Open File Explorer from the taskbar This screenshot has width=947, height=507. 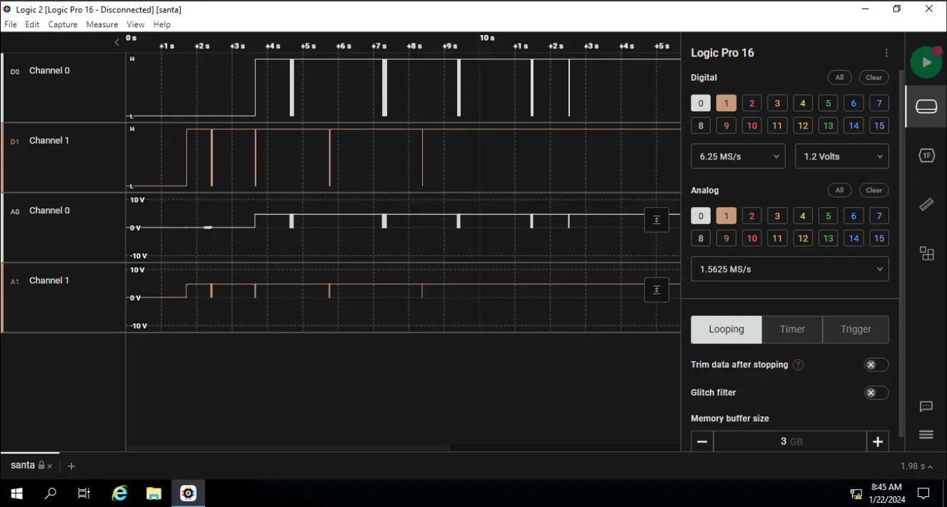pyautogui.click(x=154, y=493)
